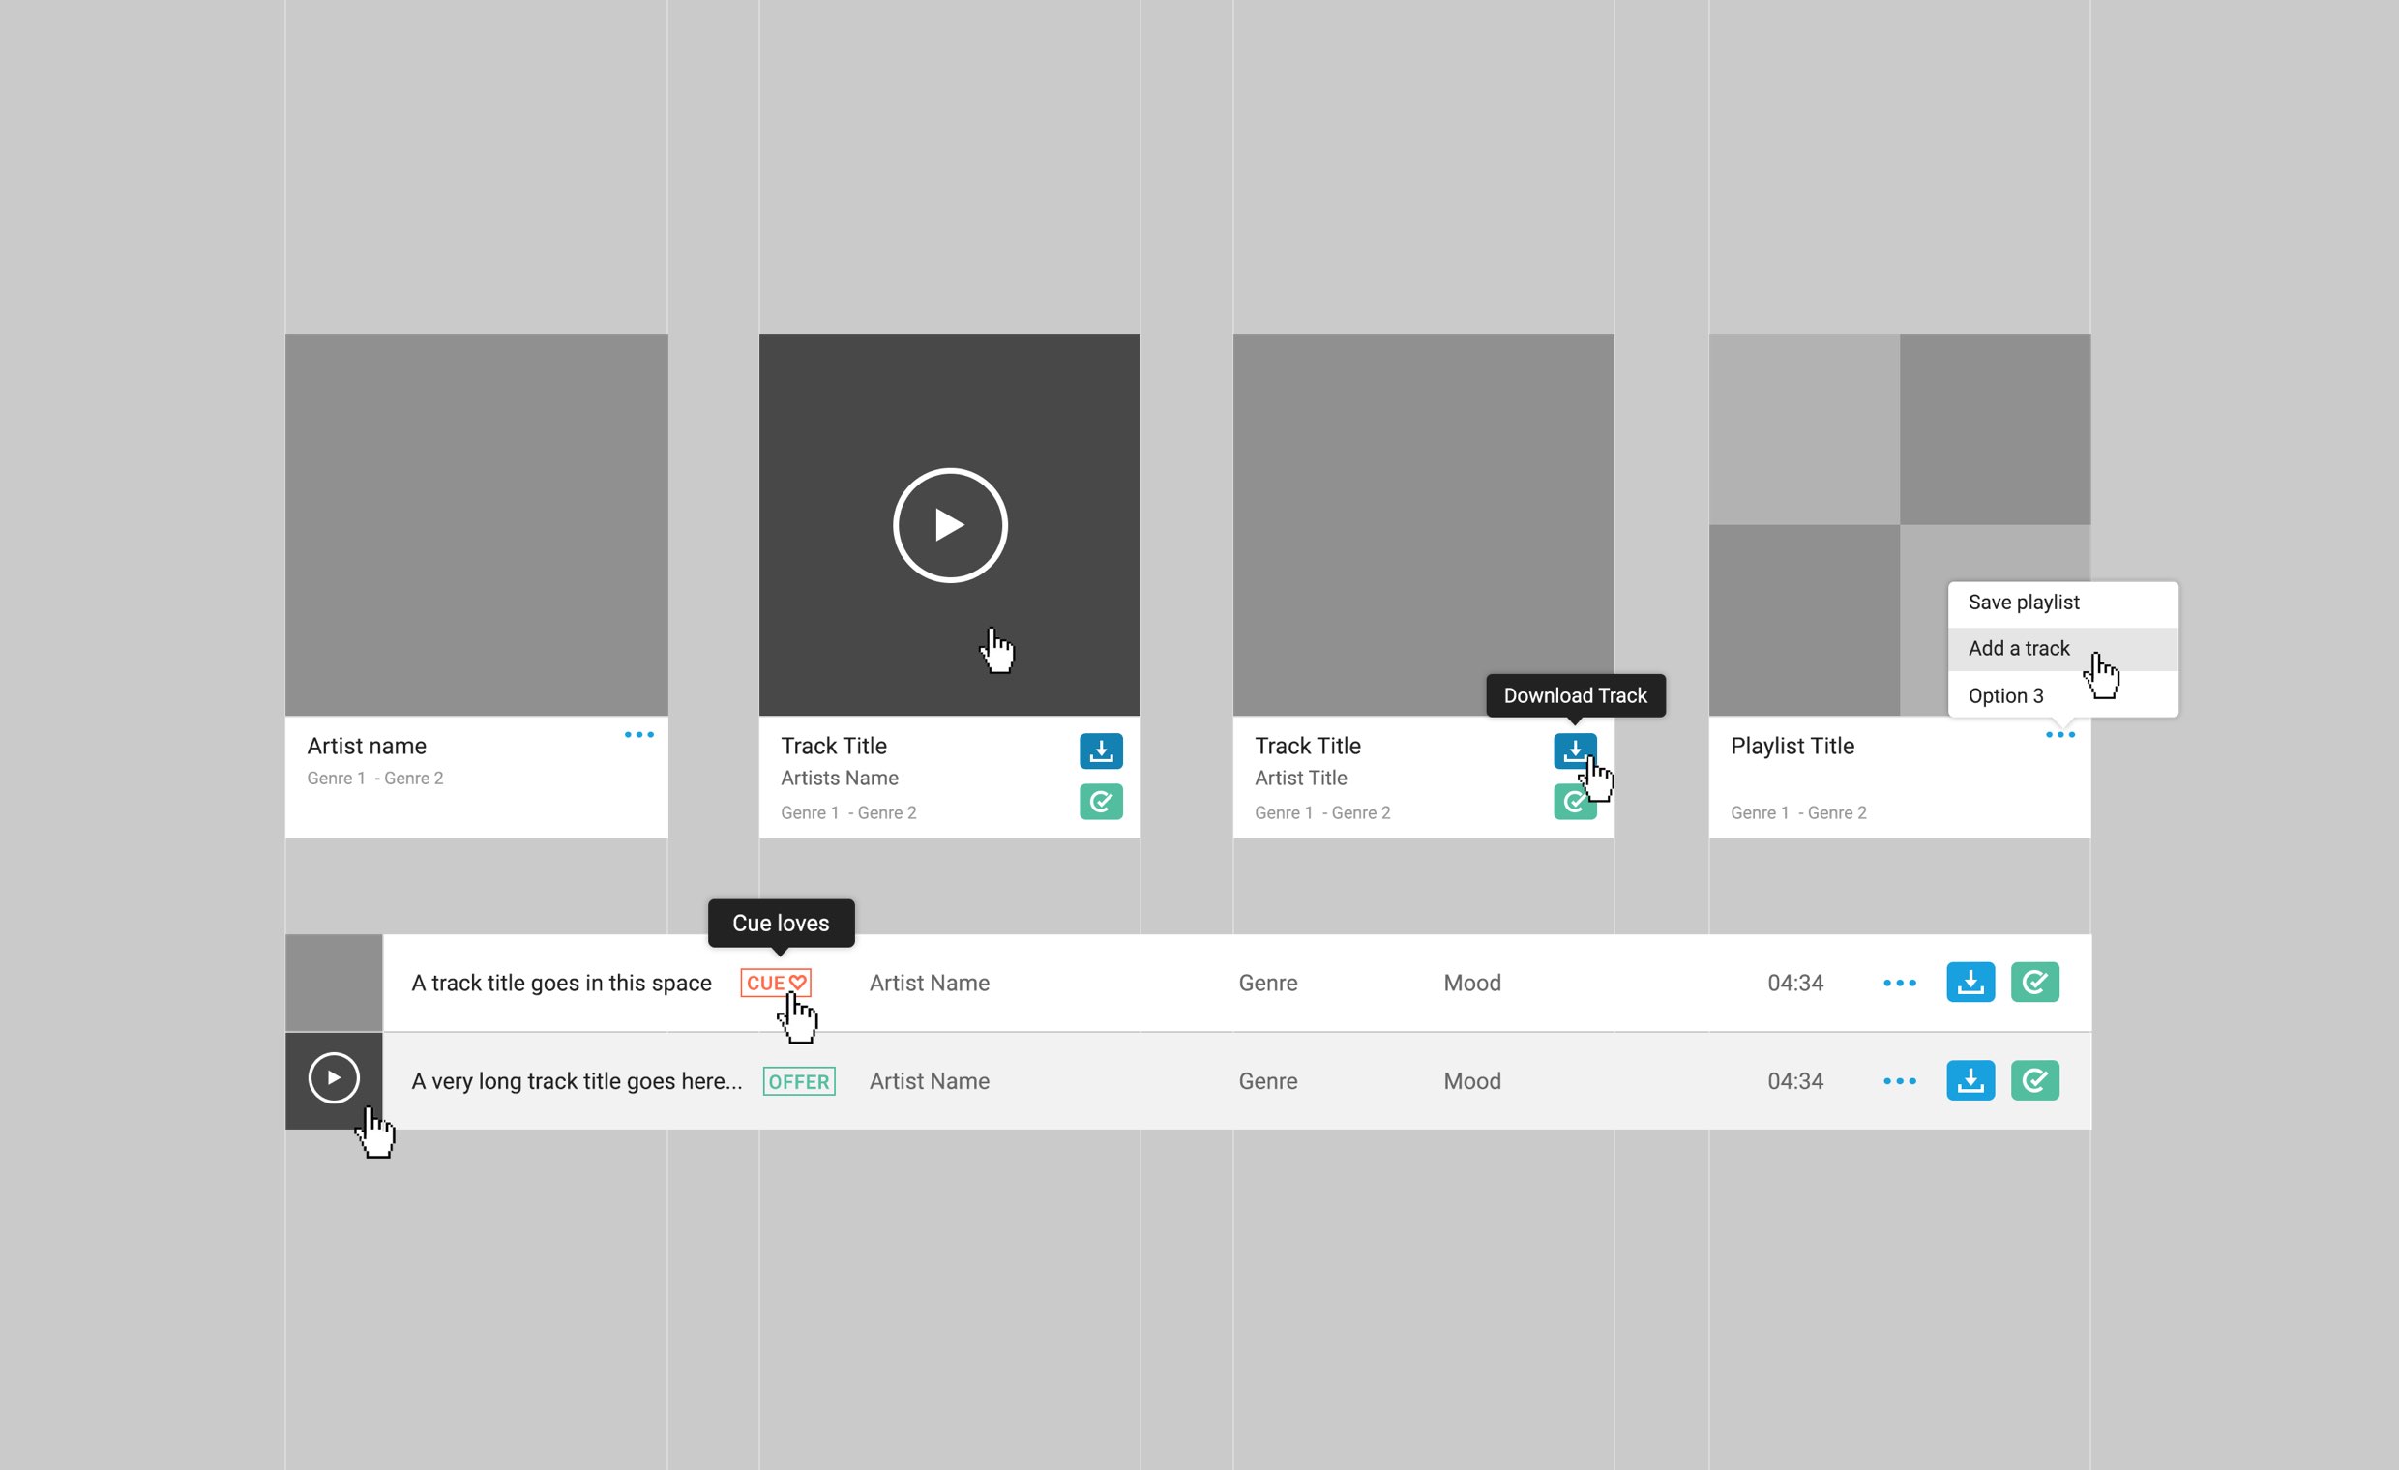Image resolution: width=2399 pixels, height=1470 pixels.
Task: Click play button on dark track card
Action: 949,526
